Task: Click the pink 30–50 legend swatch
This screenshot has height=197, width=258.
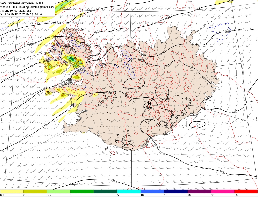Action: pyautogui.click(x=223, y=191)
